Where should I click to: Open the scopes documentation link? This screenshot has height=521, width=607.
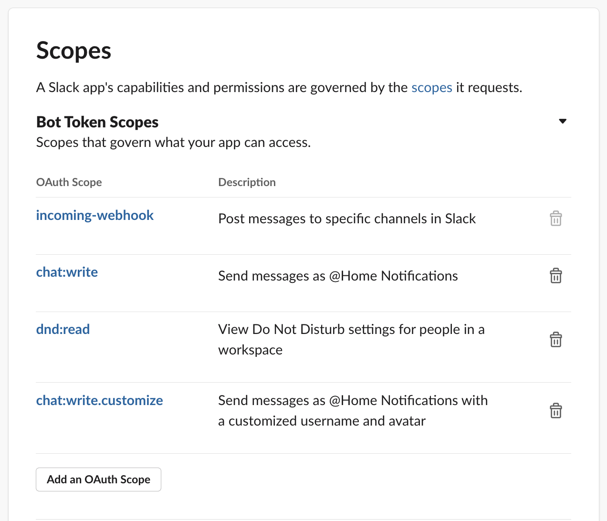(x=431, y=87)
